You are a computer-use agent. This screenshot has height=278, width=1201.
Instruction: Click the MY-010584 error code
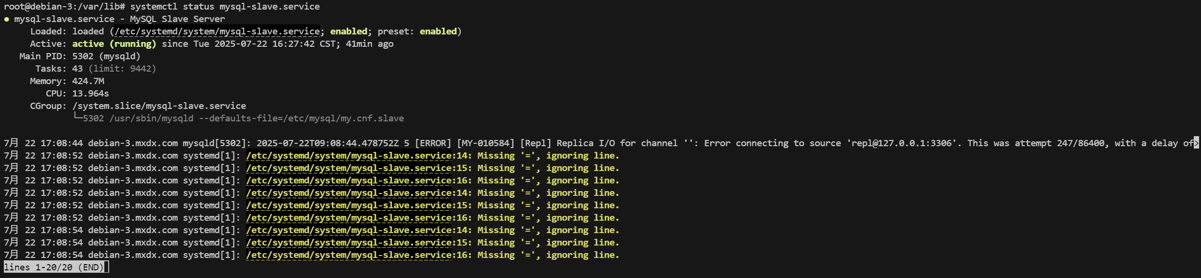point(485,143)
